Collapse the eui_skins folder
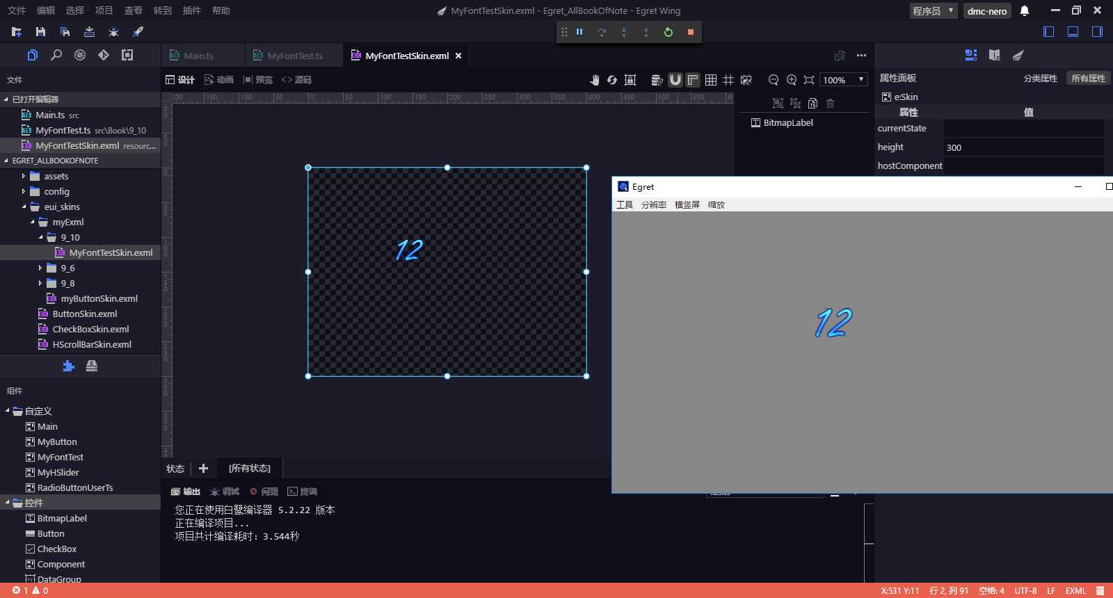The image size is (1113, 598). coord(24,207)
